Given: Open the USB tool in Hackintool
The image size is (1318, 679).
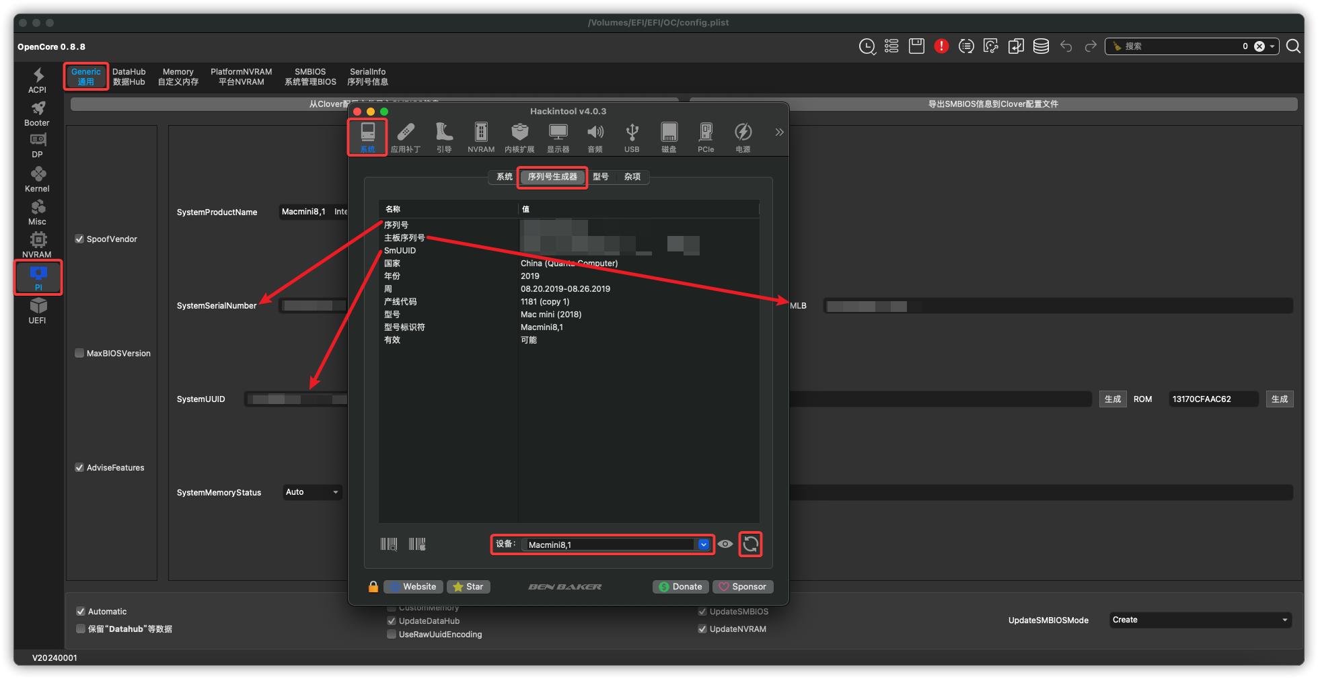Looking at the screenshot, I should [631, 136].
